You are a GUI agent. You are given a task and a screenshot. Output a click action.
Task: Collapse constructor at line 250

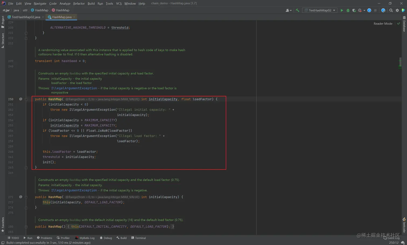coord(26,99)
